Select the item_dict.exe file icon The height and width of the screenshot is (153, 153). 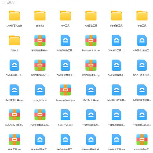coord(40,90)
